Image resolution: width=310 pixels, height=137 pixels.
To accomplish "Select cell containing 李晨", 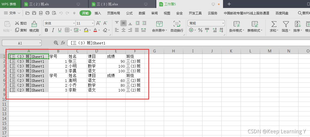I will (77, 71).
